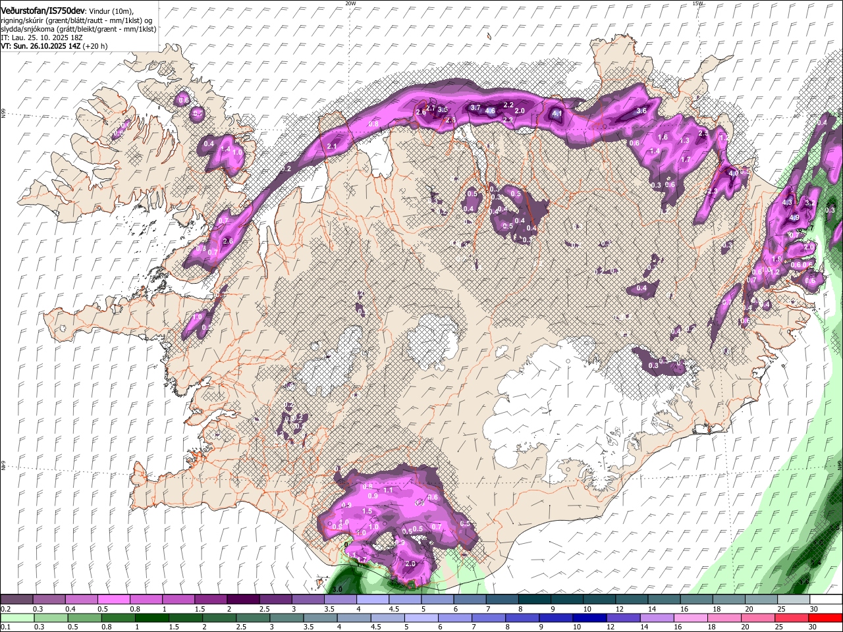Click the 'Veðurstofan/IS750dev' title text
Viewport: 843px width, 632px height.
(x=43, y=11)
